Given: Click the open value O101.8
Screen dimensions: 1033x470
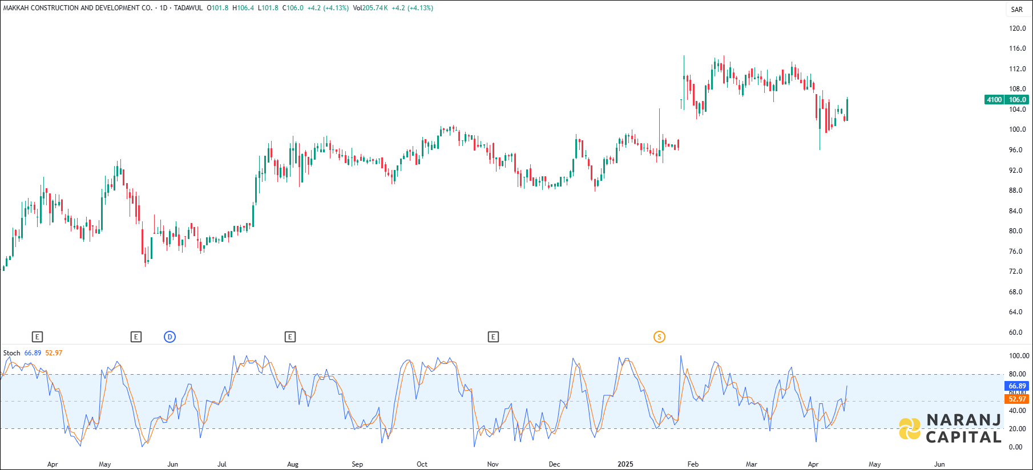Looking at the screenshot, I should (217, 8).
